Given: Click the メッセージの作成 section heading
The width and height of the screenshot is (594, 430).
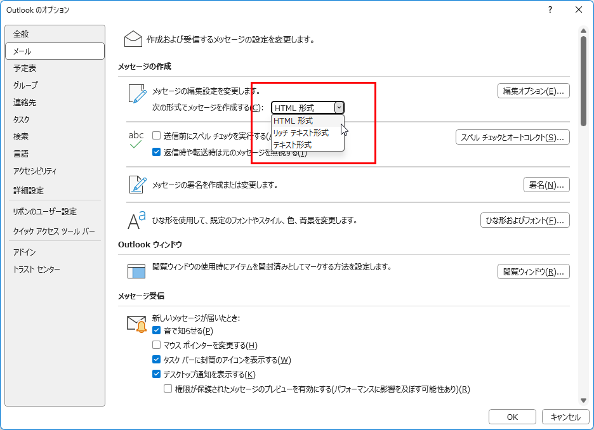Looking at the screenshot, I should [x=145, y=66].
